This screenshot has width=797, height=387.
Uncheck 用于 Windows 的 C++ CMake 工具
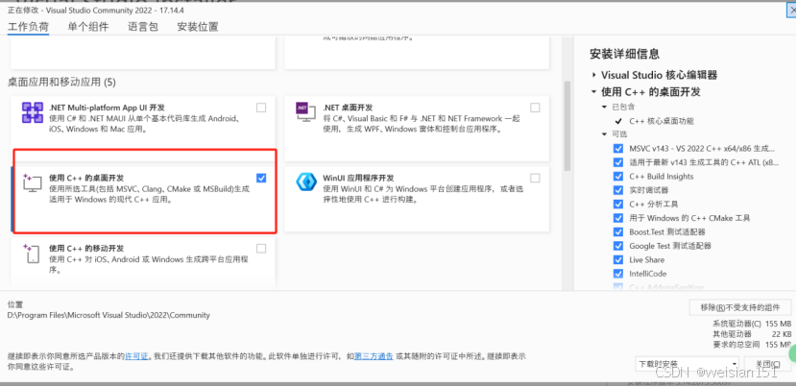click(618, 218)
